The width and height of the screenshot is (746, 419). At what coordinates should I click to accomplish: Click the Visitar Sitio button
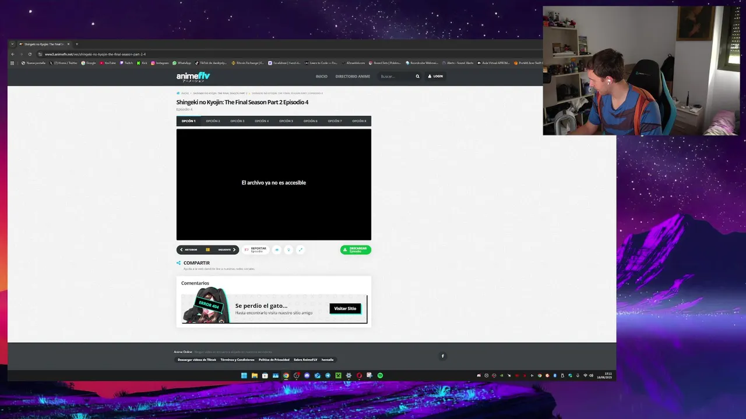click(x=345, y=308)
